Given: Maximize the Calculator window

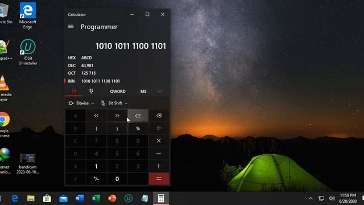Looking at the screenshot, I should (x=147, y=14).
